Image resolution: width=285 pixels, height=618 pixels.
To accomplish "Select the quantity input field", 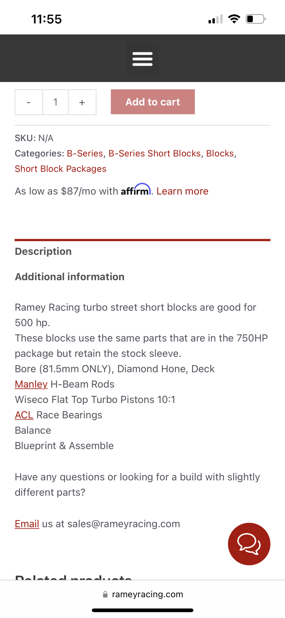I will pos(55,102).
